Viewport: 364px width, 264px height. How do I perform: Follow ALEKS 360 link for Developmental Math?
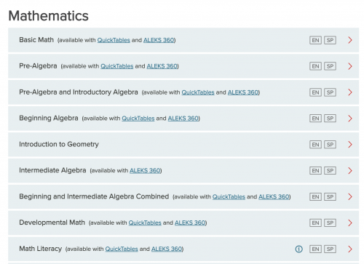point(190,223)
